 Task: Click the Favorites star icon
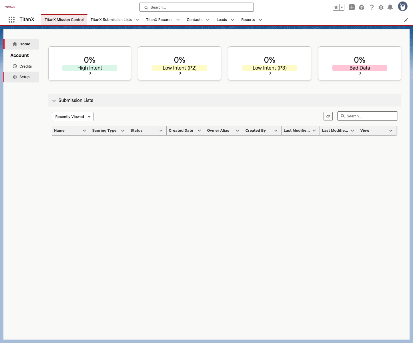pos(336,7)
